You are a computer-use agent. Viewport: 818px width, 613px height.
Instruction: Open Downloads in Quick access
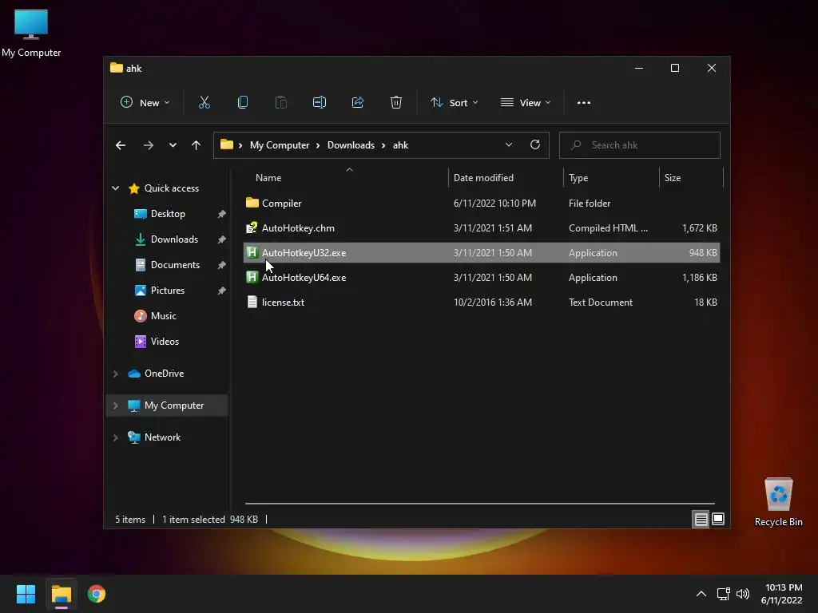tap(173, 239)
